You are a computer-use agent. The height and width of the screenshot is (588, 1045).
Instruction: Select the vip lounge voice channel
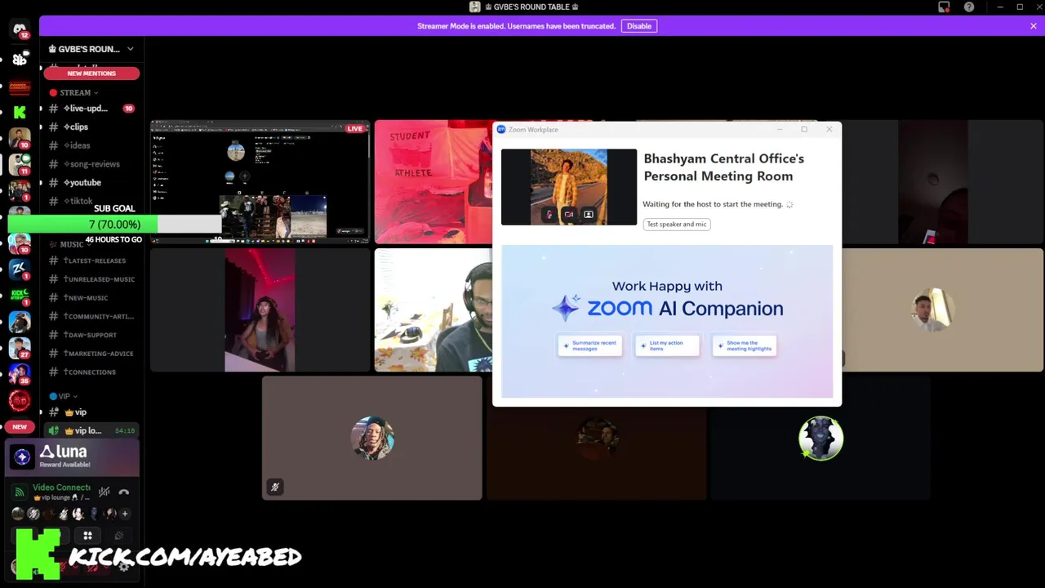(91, 430)
